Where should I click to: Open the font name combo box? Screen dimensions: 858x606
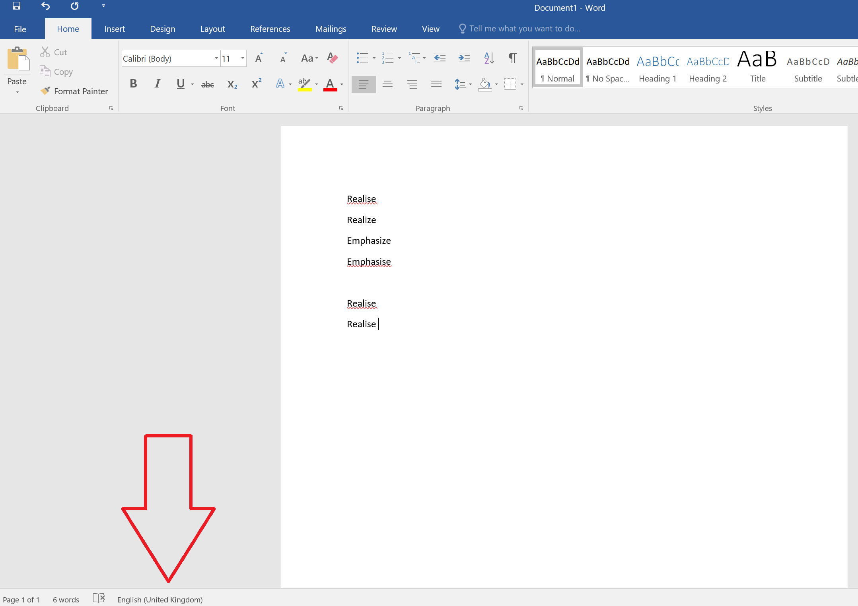pos(171,58)
